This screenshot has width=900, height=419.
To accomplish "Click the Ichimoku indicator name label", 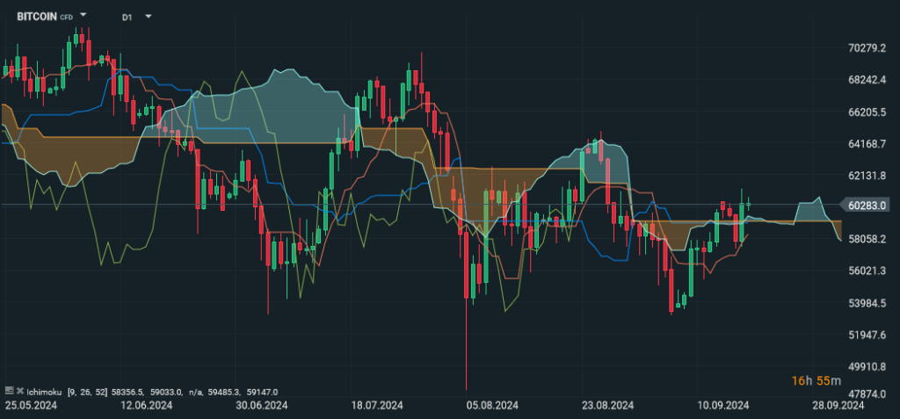I will pyautogui.click(x=45, y=390).
